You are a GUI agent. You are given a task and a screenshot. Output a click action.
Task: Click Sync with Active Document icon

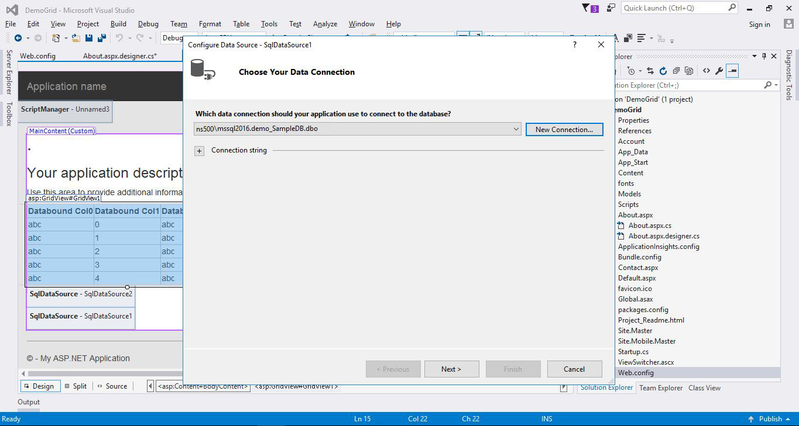point(650,71)
